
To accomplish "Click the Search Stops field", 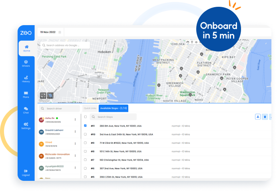I will pos(113,117).
